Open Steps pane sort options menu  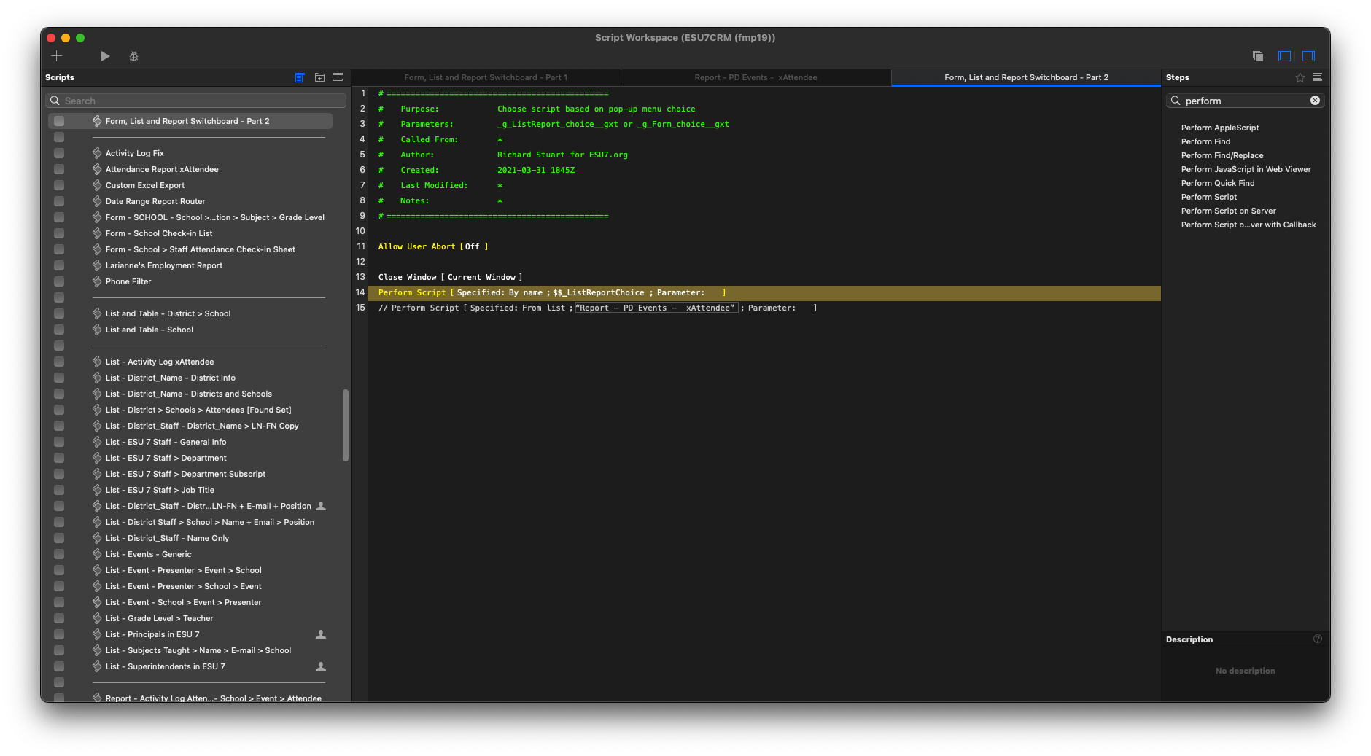click(1317, 77)
